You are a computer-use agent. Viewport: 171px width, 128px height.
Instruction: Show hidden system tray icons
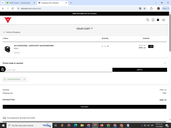[142, 125]
